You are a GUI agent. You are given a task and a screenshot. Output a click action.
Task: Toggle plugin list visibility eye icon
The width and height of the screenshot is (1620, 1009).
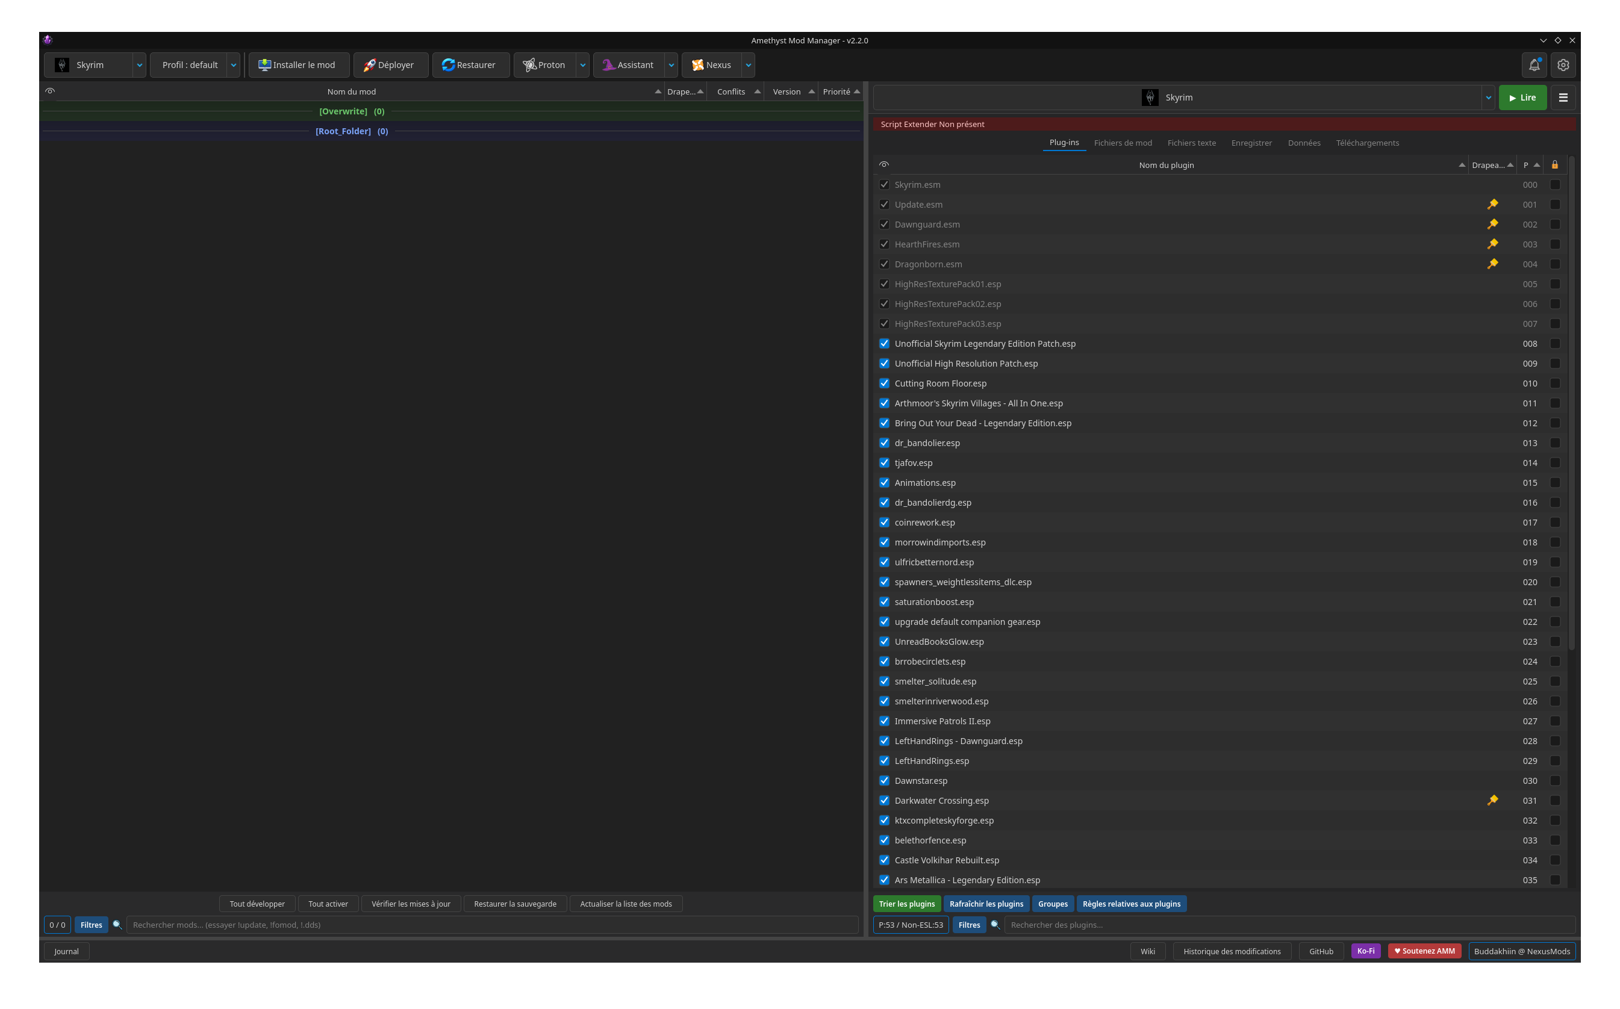[x=883, y=165]
